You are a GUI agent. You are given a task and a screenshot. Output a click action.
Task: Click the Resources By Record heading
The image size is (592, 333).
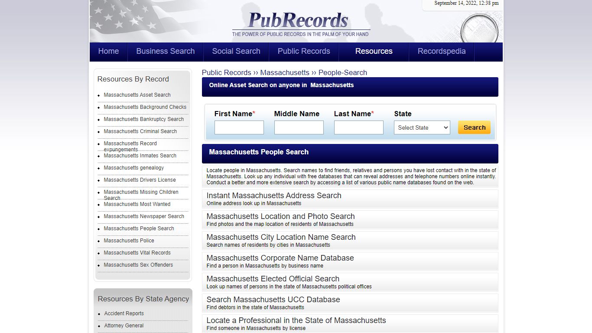click(x=133, y=79)
